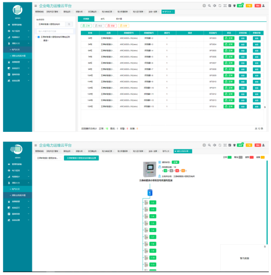The width and height of the screenshot is (271, 275).
Task: Toggle red 报警 filter button above table
Action: click(111, 26)
